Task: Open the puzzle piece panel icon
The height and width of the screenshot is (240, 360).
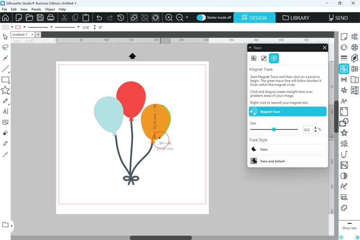Action: coord(344,208)
